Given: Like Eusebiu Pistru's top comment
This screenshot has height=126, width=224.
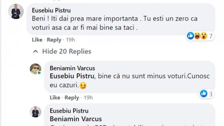Looking at the screenshot, I should tap(37, 40).
